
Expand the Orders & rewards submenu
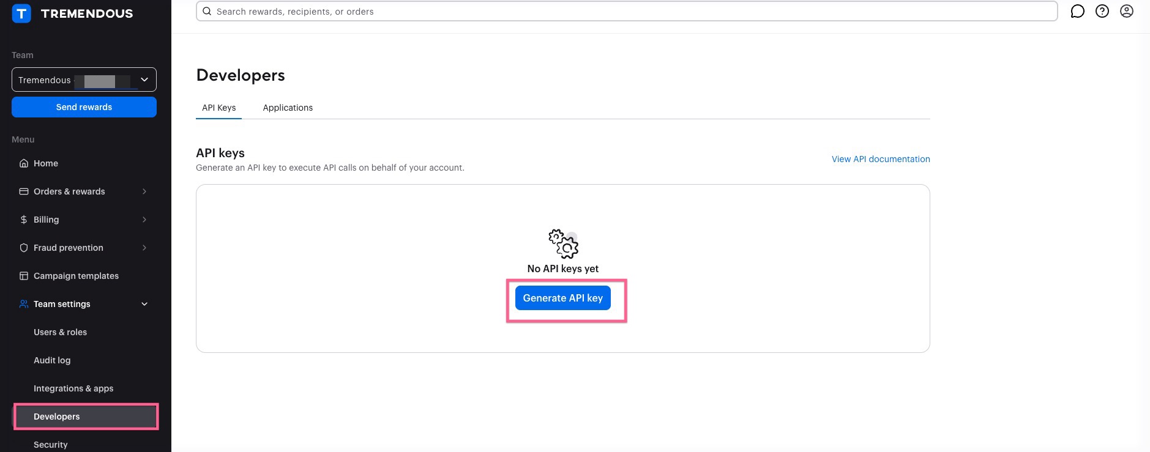[x=144, y=191]
